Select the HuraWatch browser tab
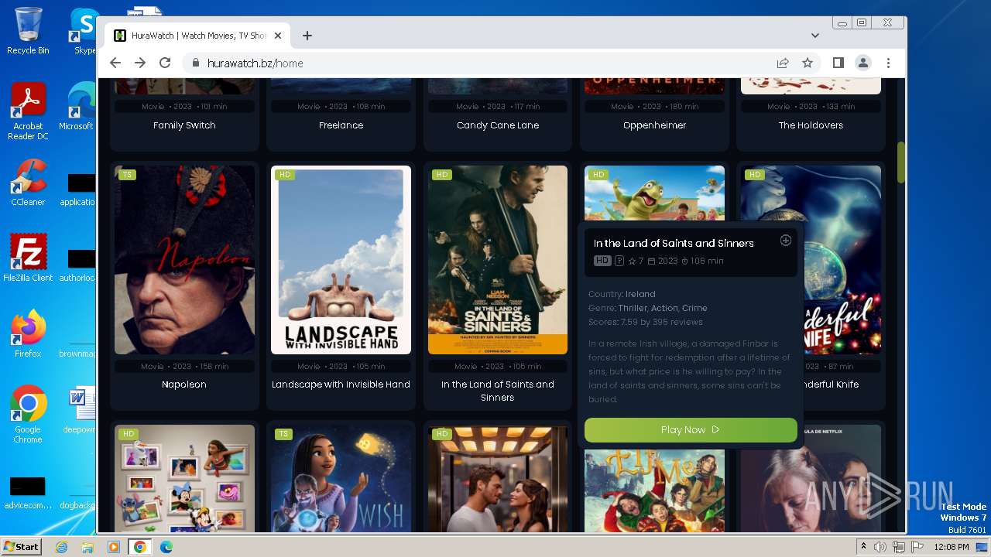The image size is (991, 557). (x=198, y=36)
